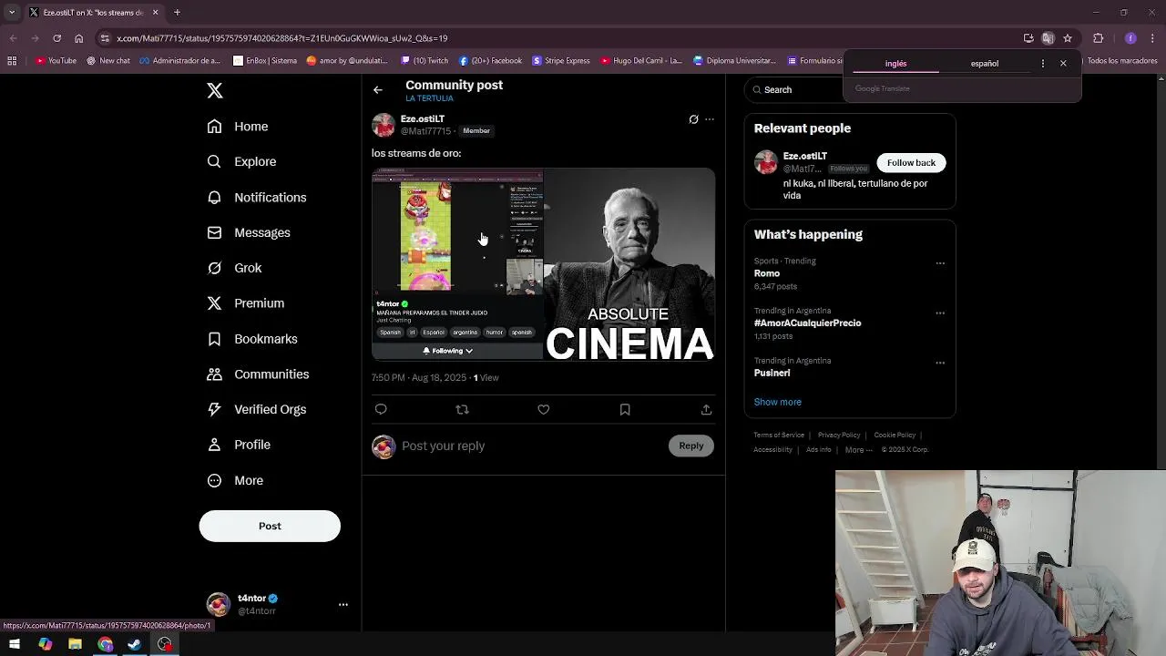Open Terms of Service link
The image size is (1166, 656).
click(x=779, y=436)
